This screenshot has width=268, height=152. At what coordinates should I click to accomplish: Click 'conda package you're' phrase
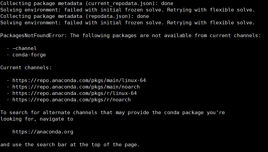coord(199,112)
